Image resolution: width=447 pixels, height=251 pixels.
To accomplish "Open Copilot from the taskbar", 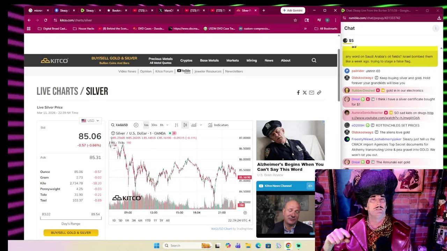I will click(228, 245).
